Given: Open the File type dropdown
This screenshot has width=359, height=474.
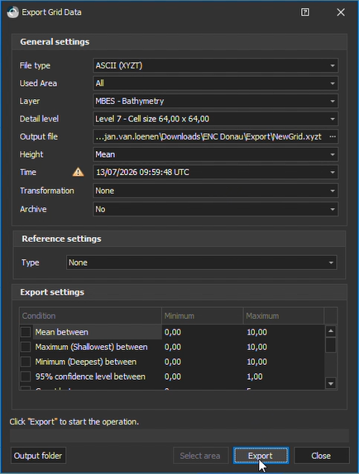Looking at the screenshot, I should [x=216, y=65].
